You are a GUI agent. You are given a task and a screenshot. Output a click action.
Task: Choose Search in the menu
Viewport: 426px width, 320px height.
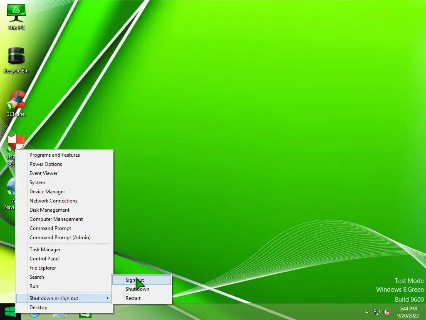click(64, 277)
